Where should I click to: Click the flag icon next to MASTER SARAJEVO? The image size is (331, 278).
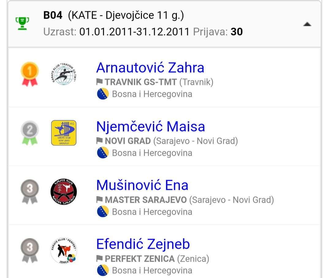100,200
